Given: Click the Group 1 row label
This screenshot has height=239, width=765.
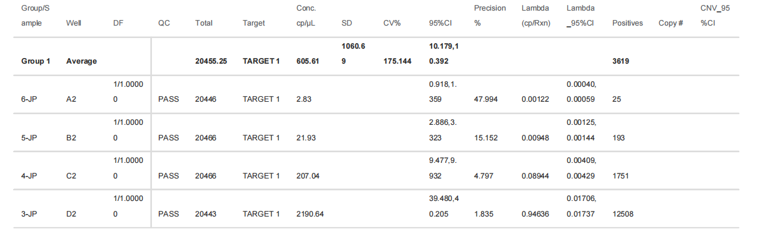Looking at the screenshot, I should (36, 62).
